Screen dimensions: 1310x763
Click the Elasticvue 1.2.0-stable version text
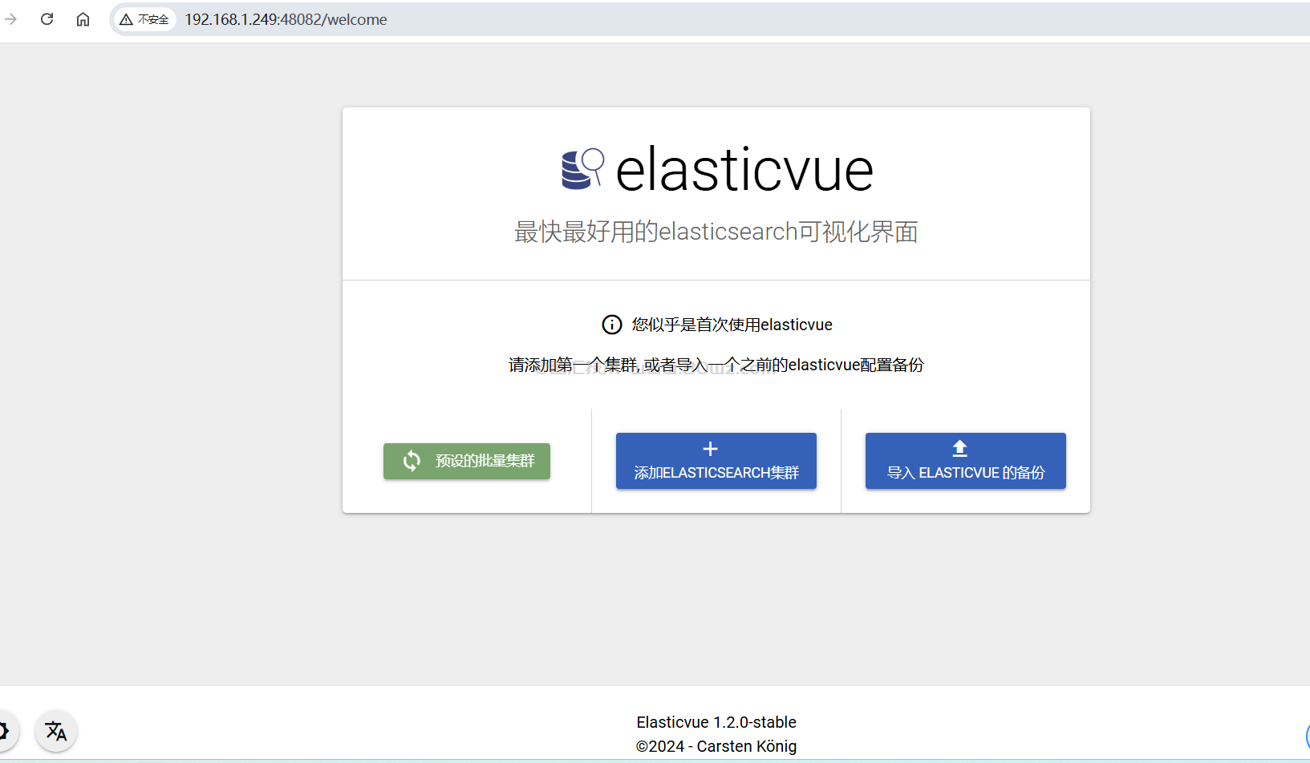pyautogui.click(x=716, y=722)
